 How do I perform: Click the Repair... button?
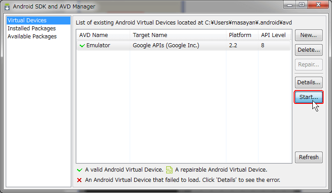(308, 64)
